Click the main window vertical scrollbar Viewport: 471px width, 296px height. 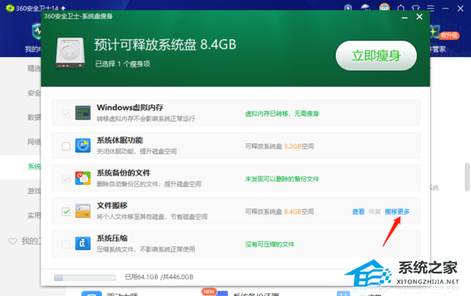tap(467, 177)
